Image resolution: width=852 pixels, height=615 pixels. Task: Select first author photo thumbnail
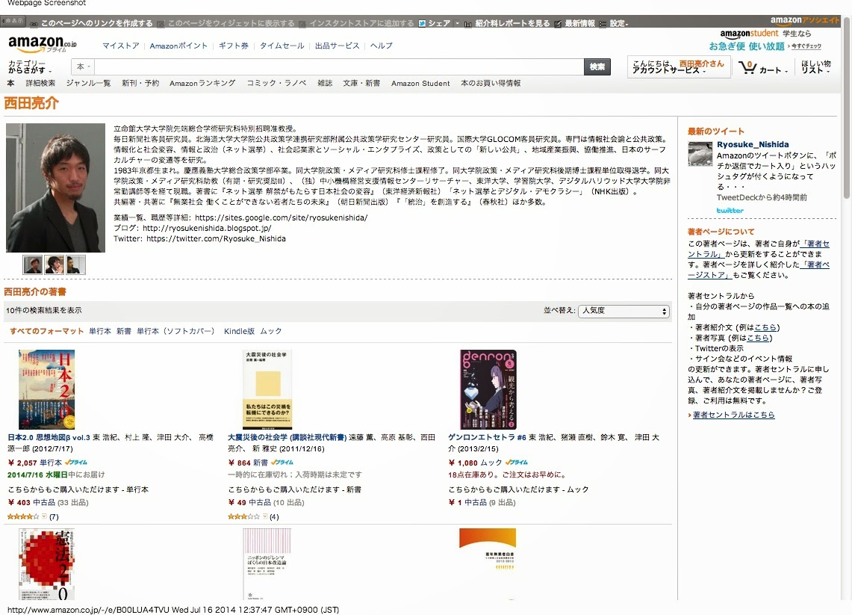33,265
